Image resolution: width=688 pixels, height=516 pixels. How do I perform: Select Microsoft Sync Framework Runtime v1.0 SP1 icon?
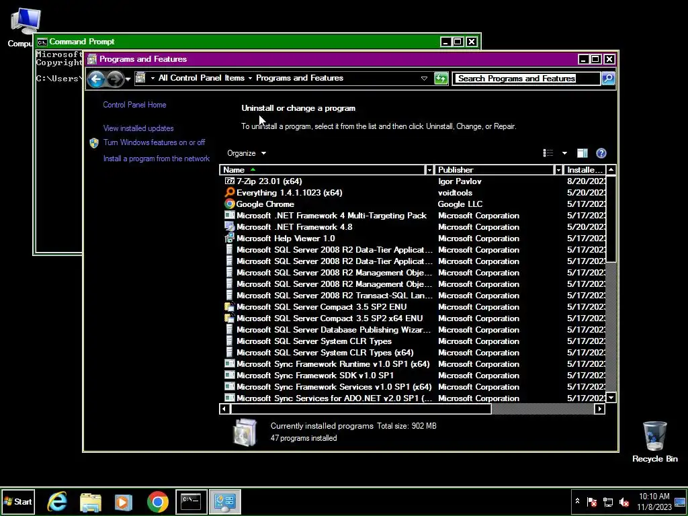coord(230,363)
